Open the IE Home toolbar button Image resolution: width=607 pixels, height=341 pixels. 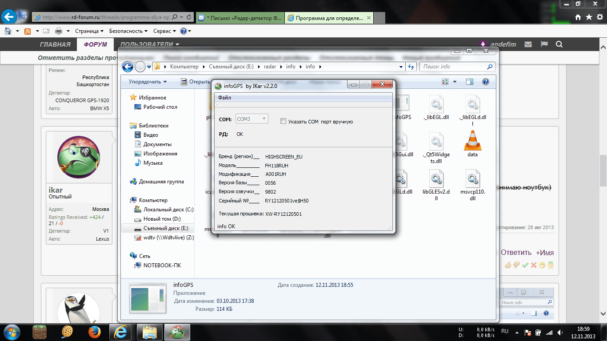(x=8, y=31)
